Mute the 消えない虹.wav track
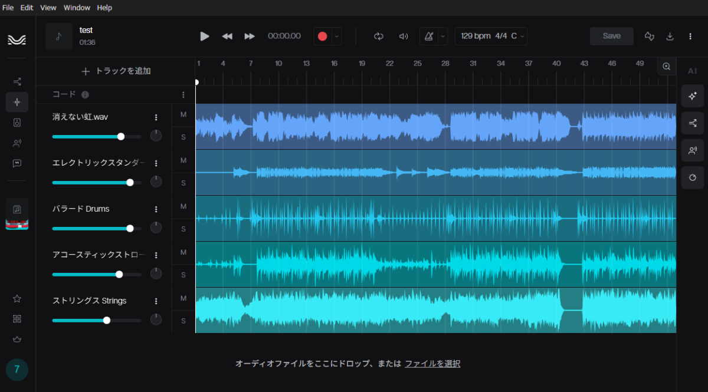 click(183, 114)
